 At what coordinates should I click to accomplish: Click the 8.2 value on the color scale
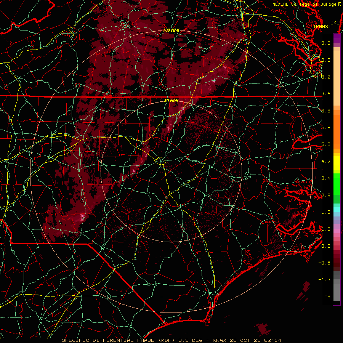coord(326,77)
